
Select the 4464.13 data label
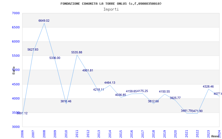110,83
